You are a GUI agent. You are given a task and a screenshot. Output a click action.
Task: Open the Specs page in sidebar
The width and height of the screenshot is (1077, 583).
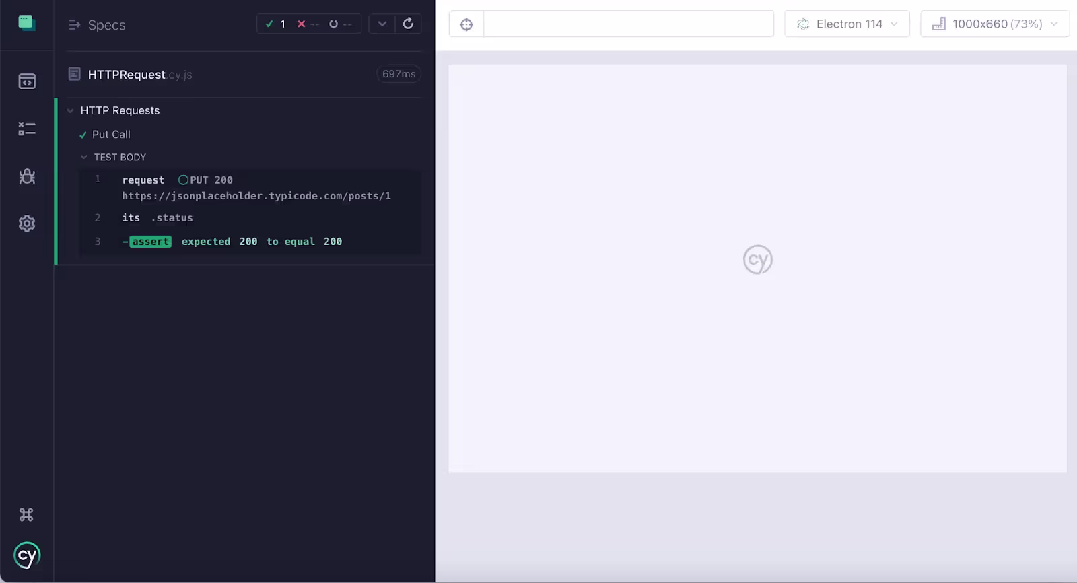click(x=27, y=81)
